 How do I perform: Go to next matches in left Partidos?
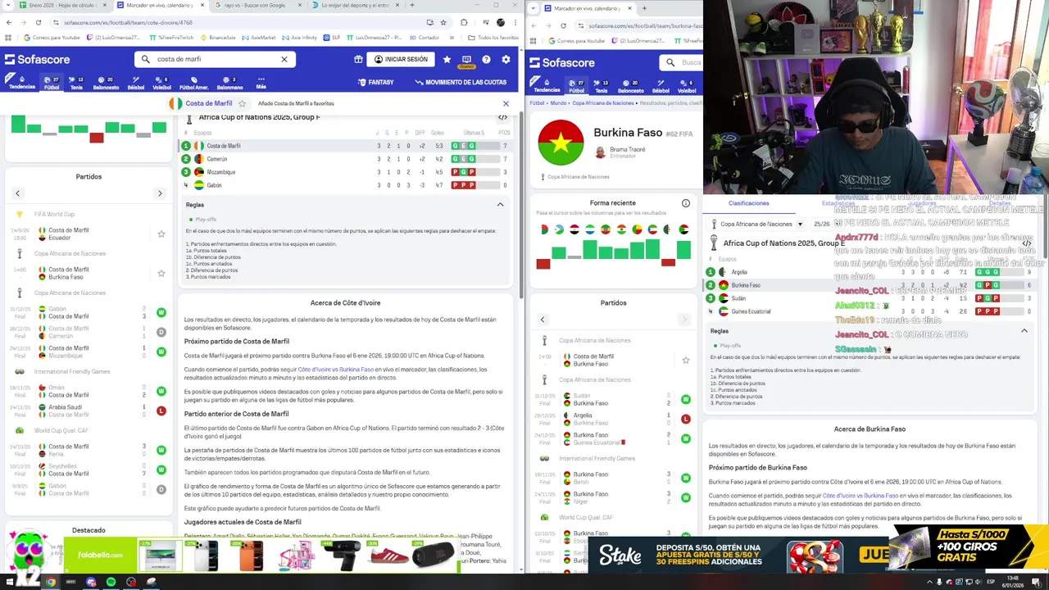[x=160, y=193]
